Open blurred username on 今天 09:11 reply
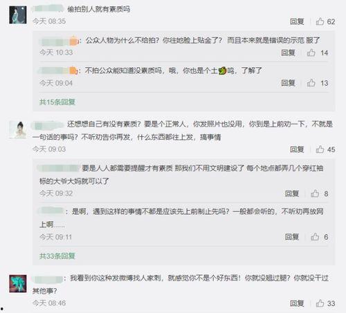The height and width of the screenshot is (313, 346). [x=51, y=211]
